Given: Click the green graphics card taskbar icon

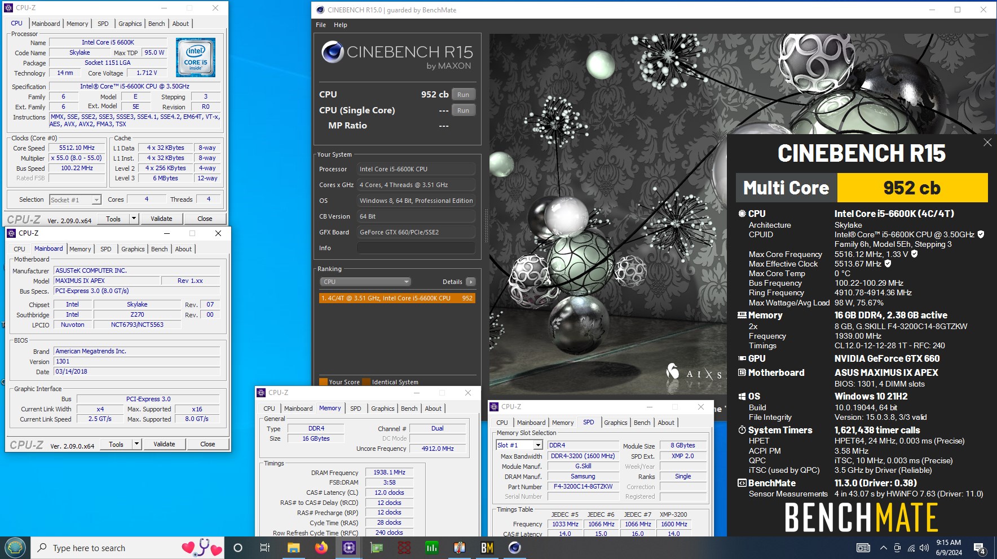Looking at the screenshot, I should click(376, 548).
